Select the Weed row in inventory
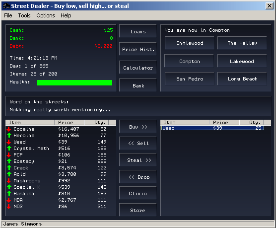This screenshot has width=276, height=228. 212,128
